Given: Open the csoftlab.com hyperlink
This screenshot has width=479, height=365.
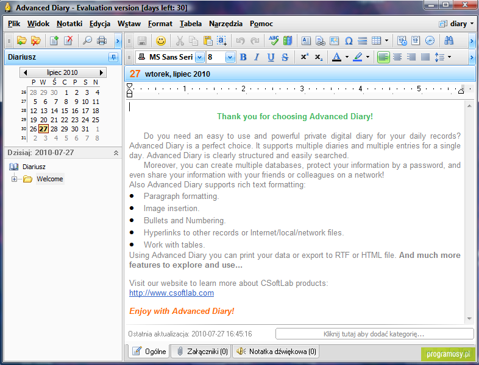Looking at the screenshot, I should click(171, 293).
